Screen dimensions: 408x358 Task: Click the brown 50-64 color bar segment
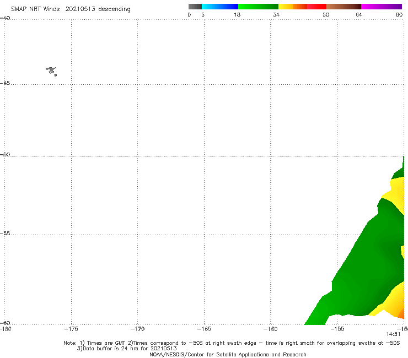(343, 7)
